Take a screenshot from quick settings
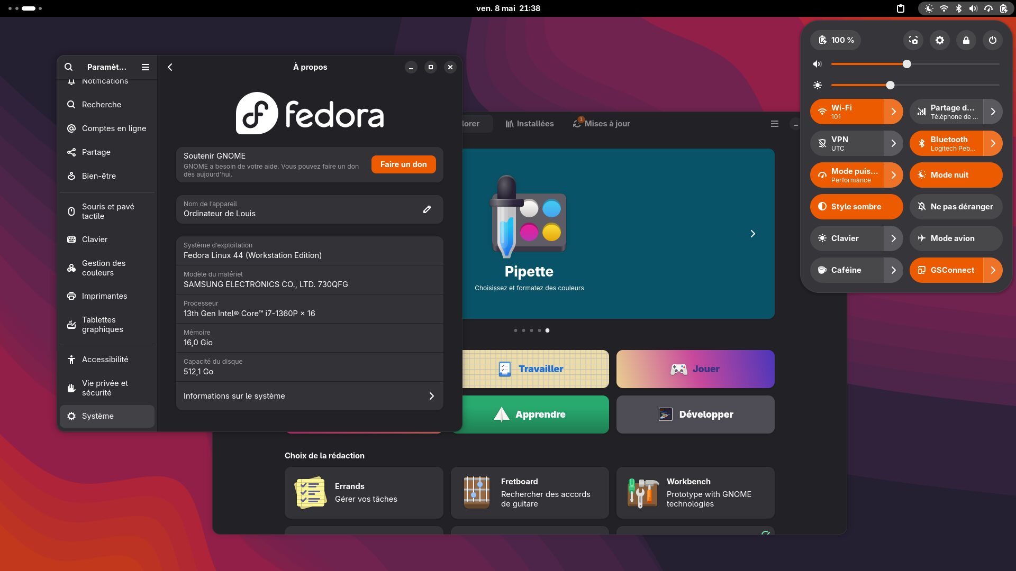Image resolution: width=1016 pixels, height=571 pixels. [913, 40]
